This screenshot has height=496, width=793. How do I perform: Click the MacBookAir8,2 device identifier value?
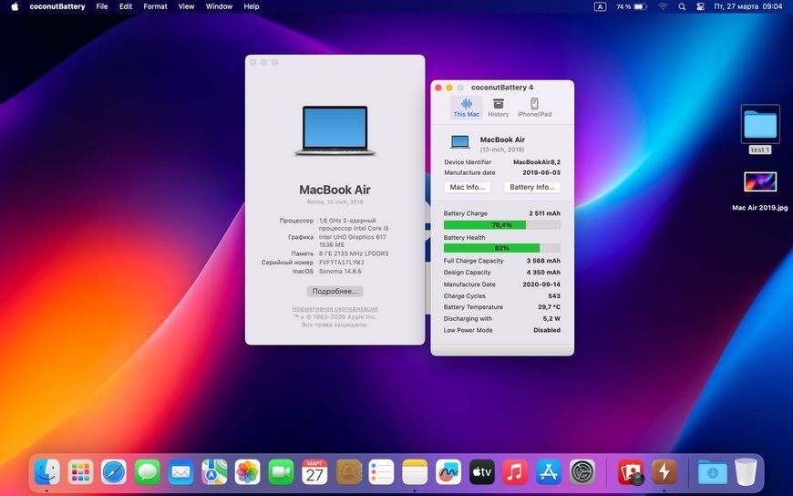click(x=537, y=162)
